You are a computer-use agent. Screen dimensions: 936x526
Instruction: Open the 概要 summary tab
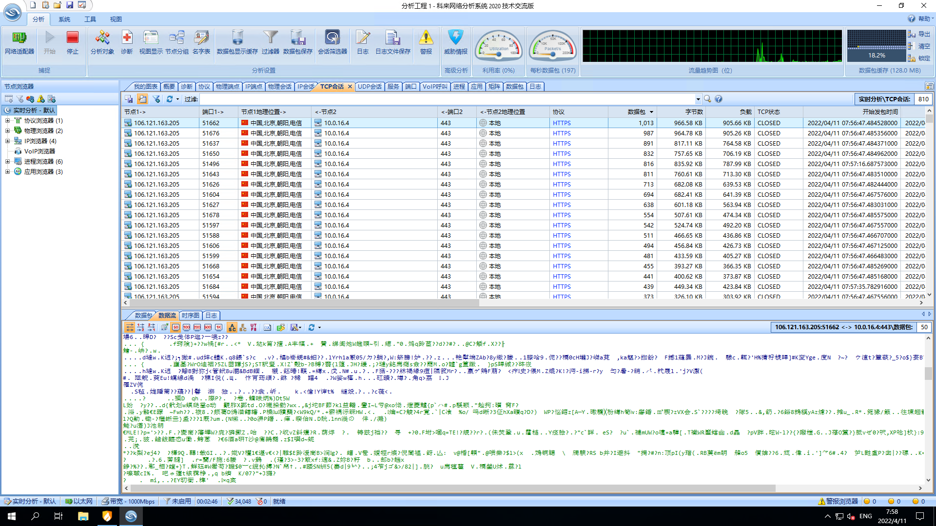click(x=169, y=87)
